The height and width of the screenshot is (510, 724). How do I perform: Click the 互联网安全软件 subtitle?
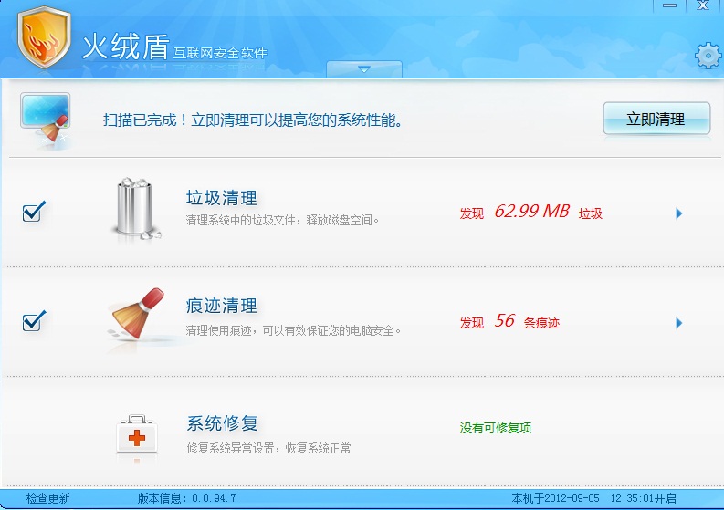[x=220, y=53]
